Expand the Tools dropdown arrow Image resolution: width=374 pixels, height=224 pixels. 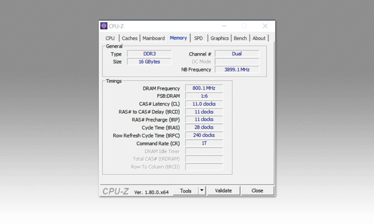[202, 191]
